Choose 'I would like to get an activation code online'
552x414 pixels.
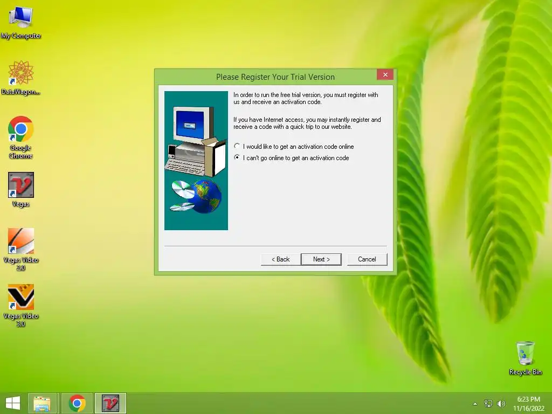point(295,147)
